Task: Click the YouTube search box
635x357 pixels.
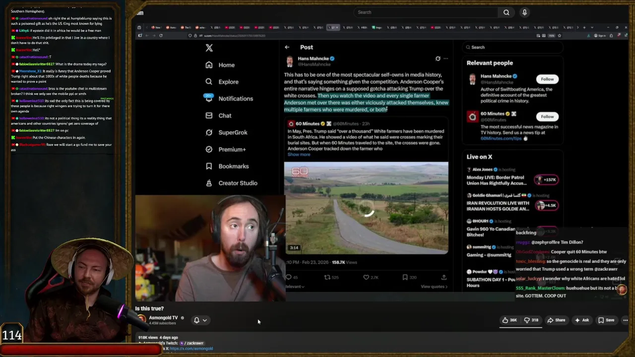Action: pyautogui.click(x=427, y=12)
